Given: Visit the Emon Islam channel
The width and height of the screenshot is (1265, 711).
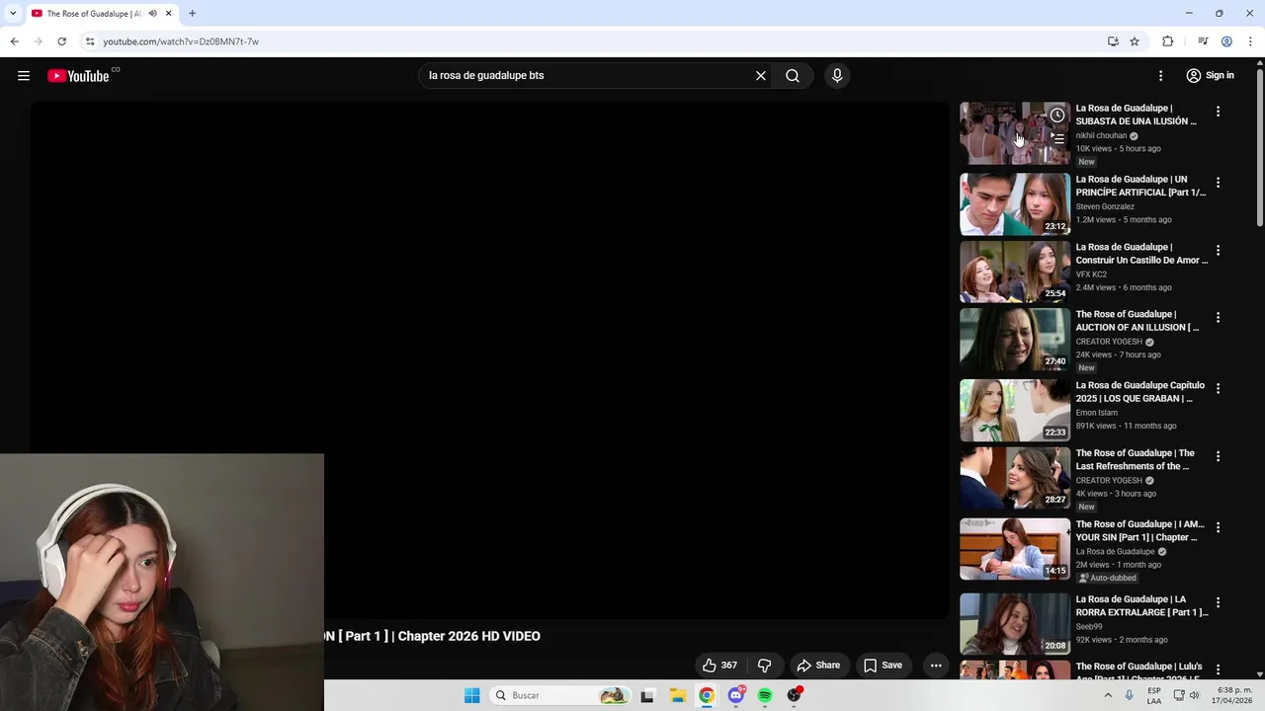Looking at the screenshot, I should [1096, 413].
